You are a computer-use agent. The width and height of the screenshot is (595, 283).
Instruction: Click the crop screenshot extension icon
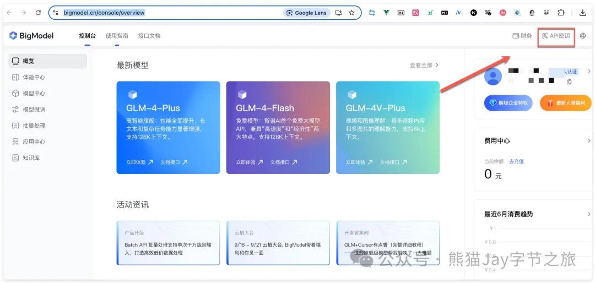[x=372, y=13]
